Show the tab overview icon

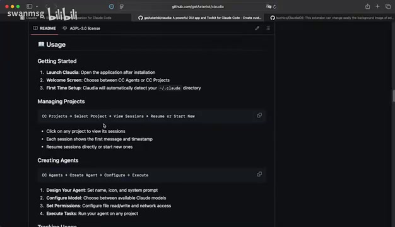[x=388, y=6]
